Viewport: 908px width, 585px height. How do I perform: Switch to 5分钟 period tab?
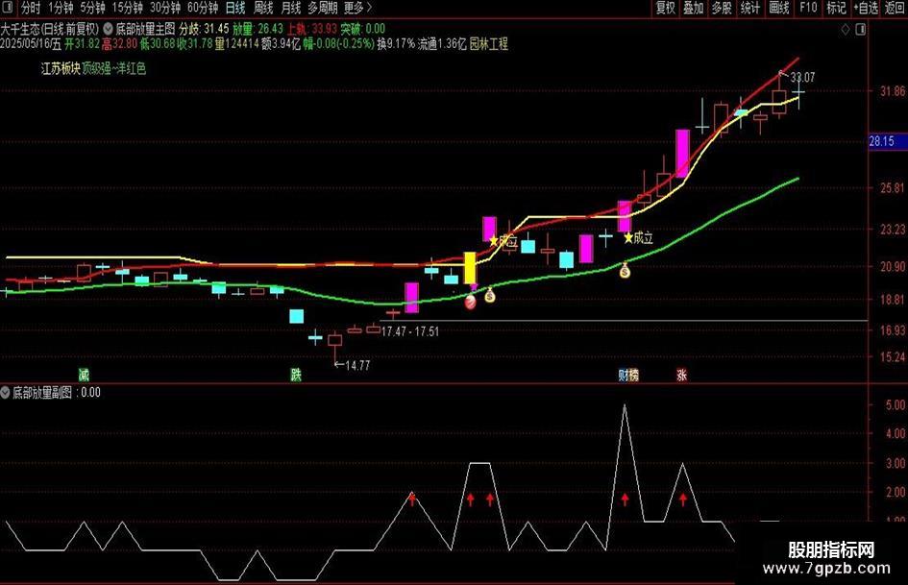click(92, 8)
